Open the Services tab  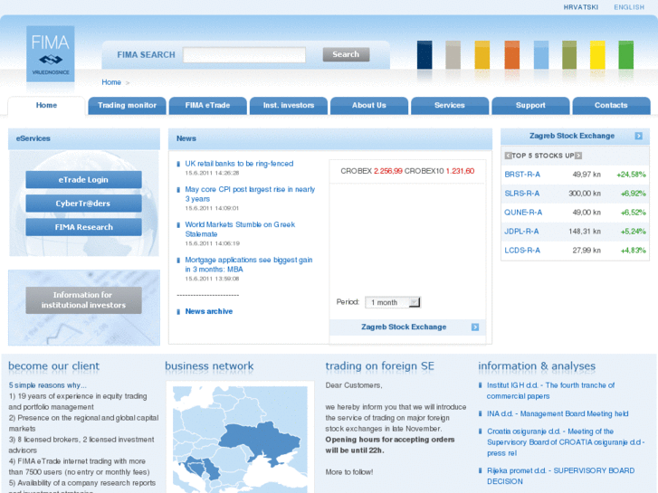tap(450, 106)
